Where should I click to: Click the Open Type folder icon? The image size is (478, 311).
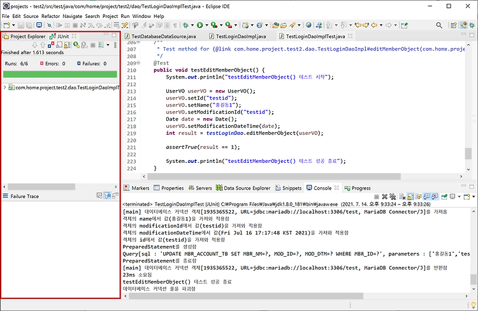click(275, 26)
